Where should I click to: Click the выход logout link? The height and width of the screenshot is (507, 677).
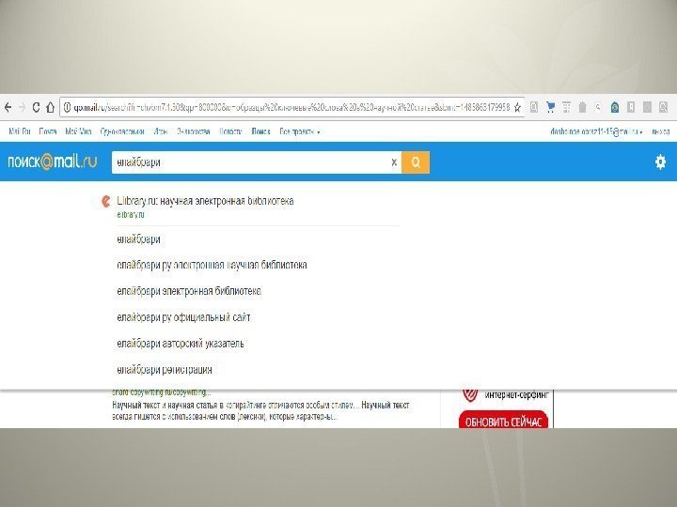[x=660, y=131]
